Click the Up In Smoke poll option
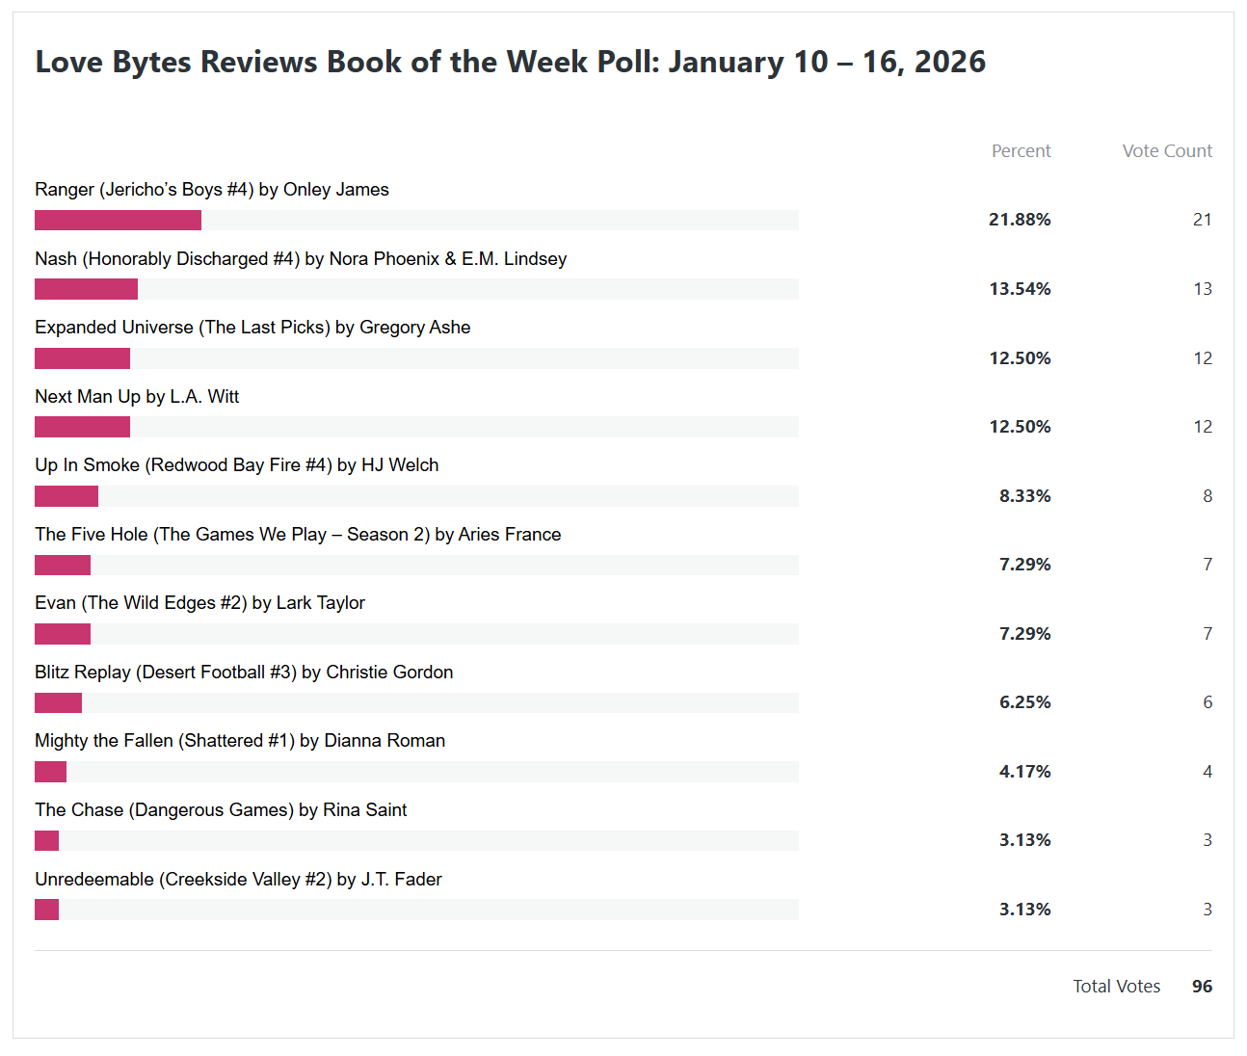This screenshot has height=1056, width=1247. click(236, 465)
